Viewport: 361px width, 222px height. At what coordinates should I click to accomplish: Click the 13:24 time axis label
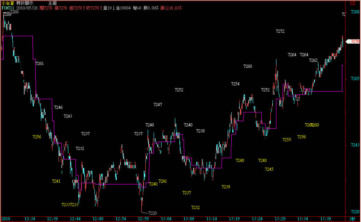[x=257, y=219]
